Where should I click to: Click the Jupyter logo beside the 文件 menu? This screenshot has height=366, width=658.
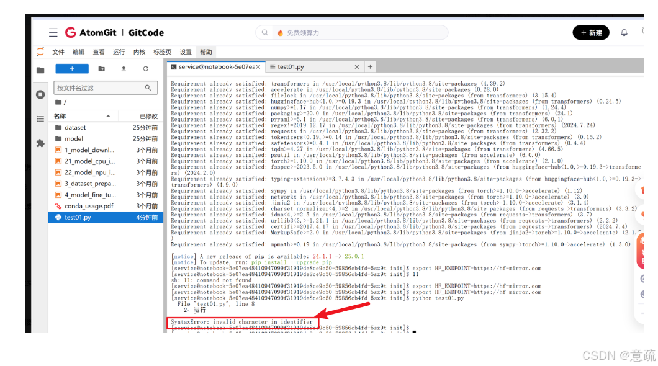[x=40, y=52]
